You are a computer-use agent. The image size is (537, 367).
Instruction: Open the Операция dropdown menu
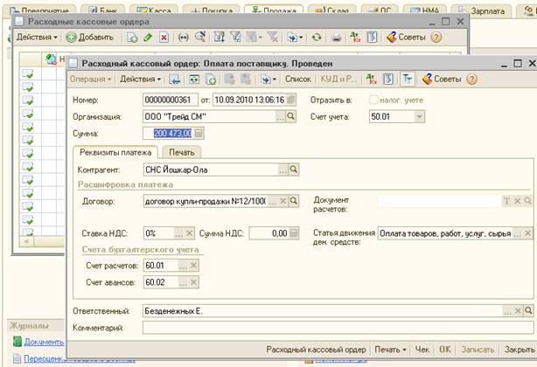pyautogui.click(x=91, y=80)
